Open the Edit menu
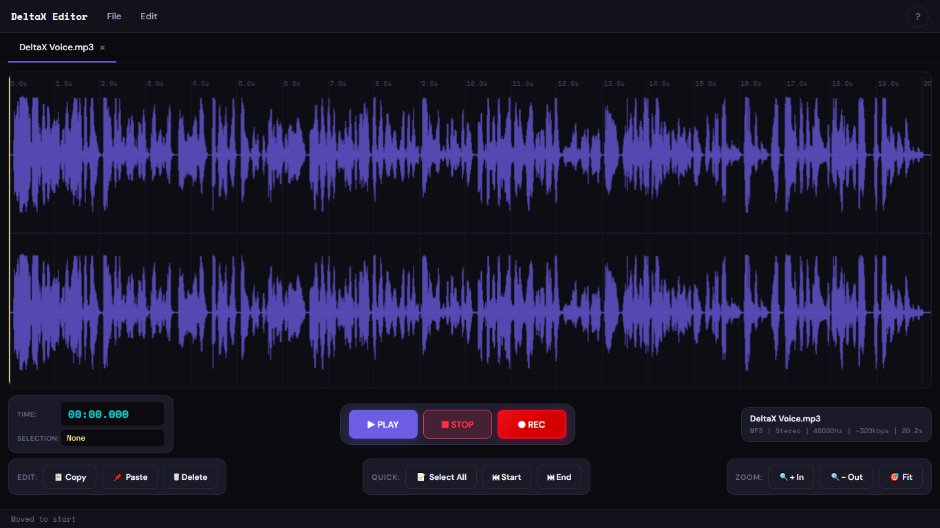Screen dimensions: 940x528 pyautogui.click(x=149, y=16)
